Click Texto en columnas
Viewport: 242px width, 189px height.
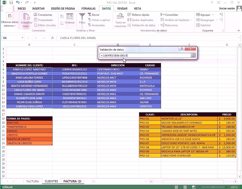(x=120, y=20)
